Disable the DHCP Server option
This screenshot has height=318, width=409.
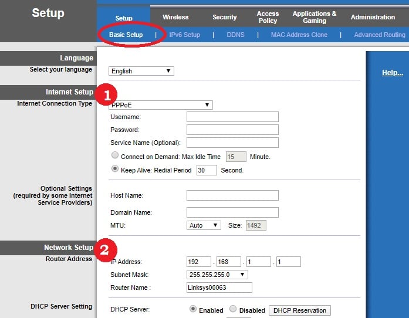tap(233, 309)
